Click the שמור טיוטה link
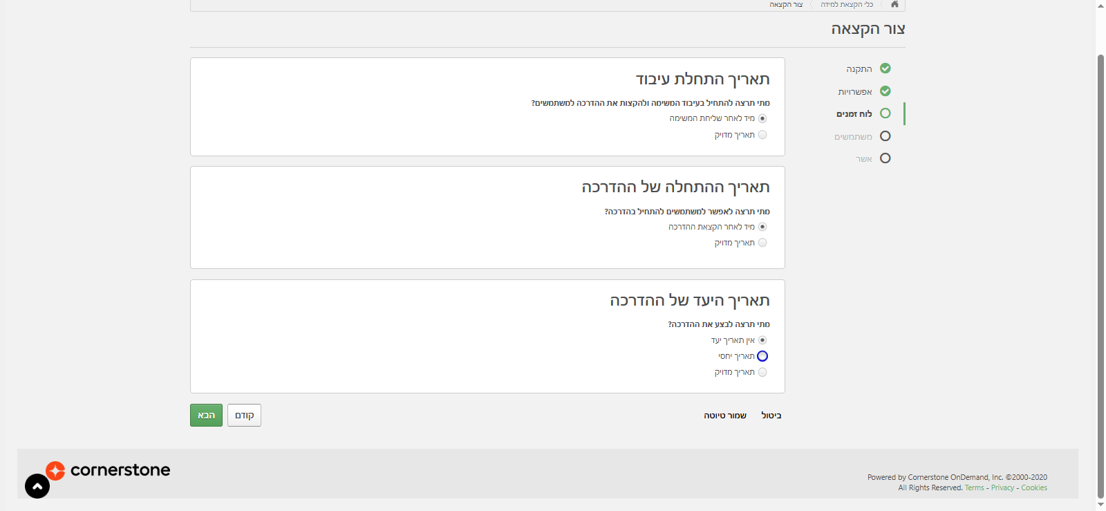The width and height of the screenshot is (1106, 511). 725,416
